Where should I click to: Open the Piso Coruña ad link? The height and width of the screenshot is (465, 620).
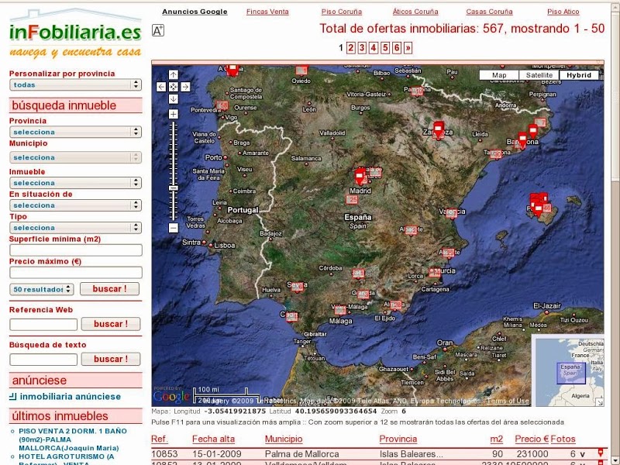point(342,12)
